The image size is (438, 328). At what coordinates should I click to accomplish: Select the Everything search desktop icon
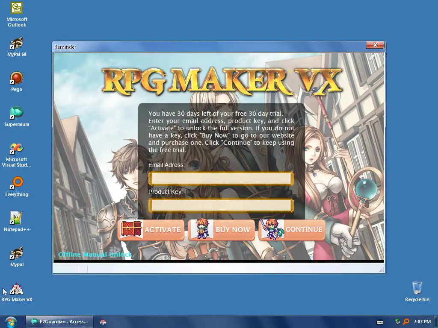17,187
